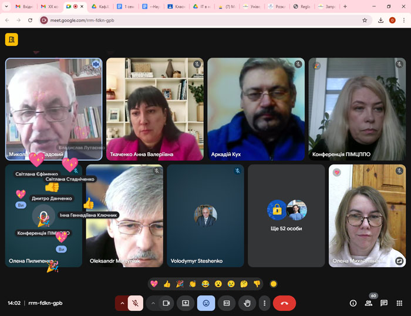Screen dimensions: 411x316
Task: Expand audio settings arrow beside microphone
Action: coord(122,303)
